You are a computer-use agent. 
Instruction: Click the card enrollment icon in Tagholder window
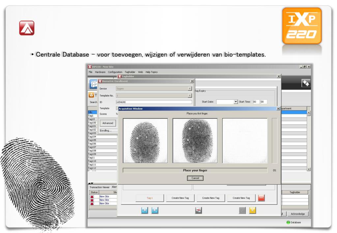tap(198, 210)
